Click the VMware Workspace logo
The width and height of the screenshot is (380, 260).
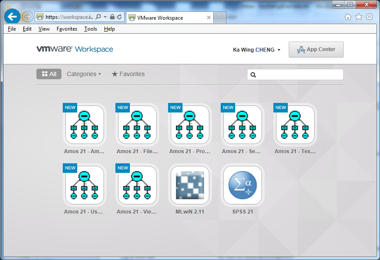(75, 49)
